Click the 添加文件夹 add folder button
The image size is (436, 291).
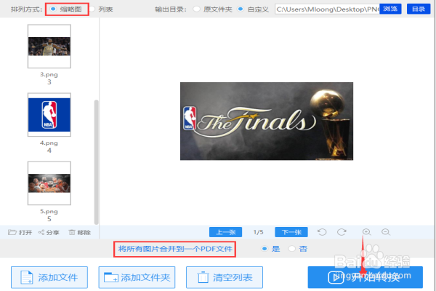tap(137, 277)
